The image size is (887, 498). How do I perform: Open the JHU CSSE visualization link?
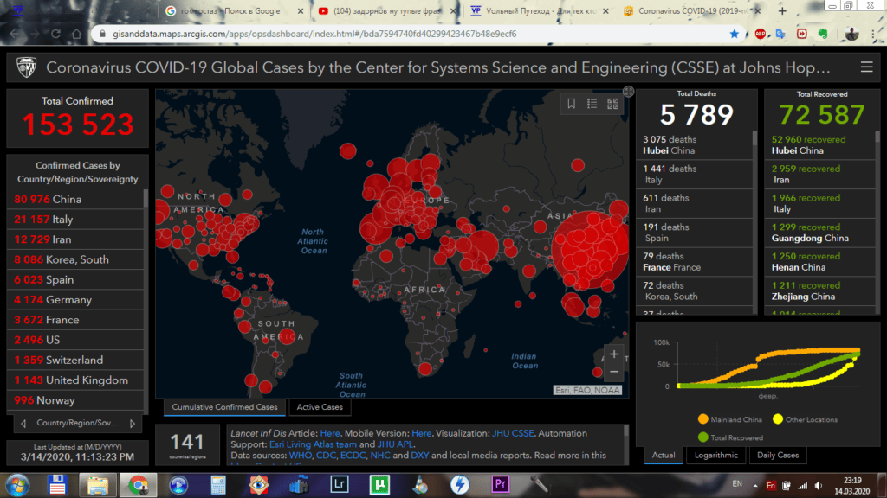coord(513,433)
